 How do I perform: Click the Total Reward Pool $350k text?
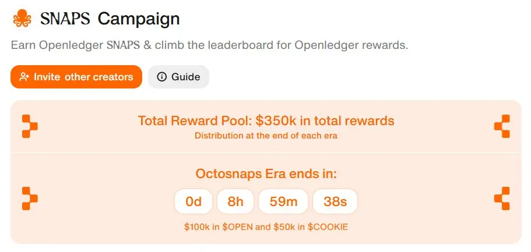coord(266,120)
